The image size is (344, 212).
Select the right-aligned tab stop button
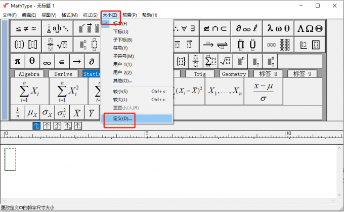(x=57, y=126)
